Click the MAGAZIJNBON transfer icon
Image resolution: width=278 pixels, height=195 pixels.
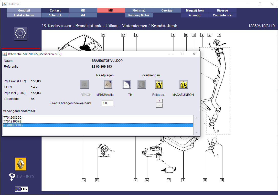tap(183, 84)
